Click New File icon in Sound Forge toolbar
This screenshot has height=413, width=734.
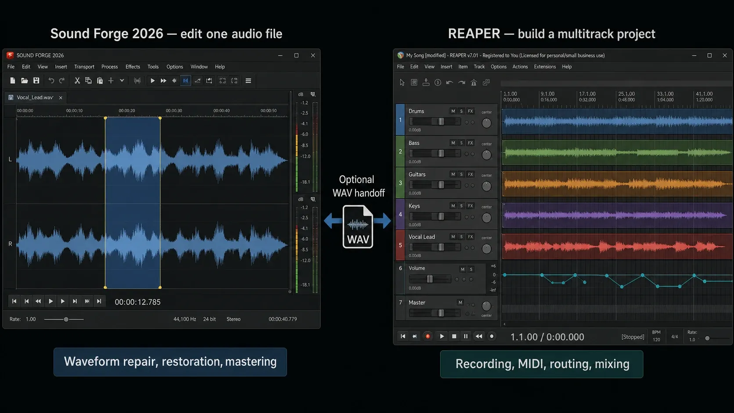click(x=12, y=81)
